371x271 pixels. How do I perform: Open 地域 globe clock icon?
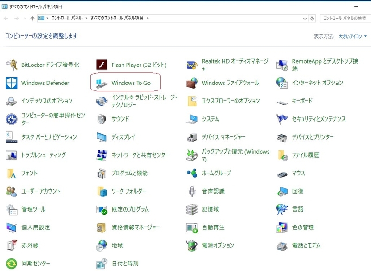[102, 245]
